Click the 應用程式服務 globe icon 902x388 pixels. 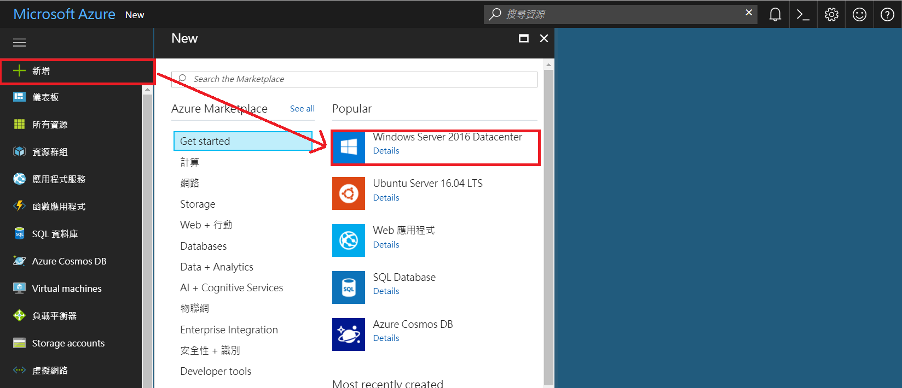pyautogui.click(x=19, y=179)
